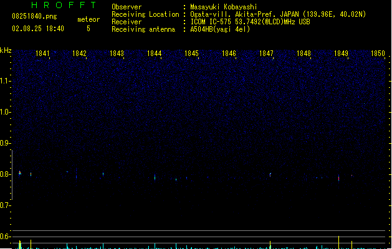Click the 1849 time axis label
The width and height of the screenshot is (392, 249).
(341, 53)
